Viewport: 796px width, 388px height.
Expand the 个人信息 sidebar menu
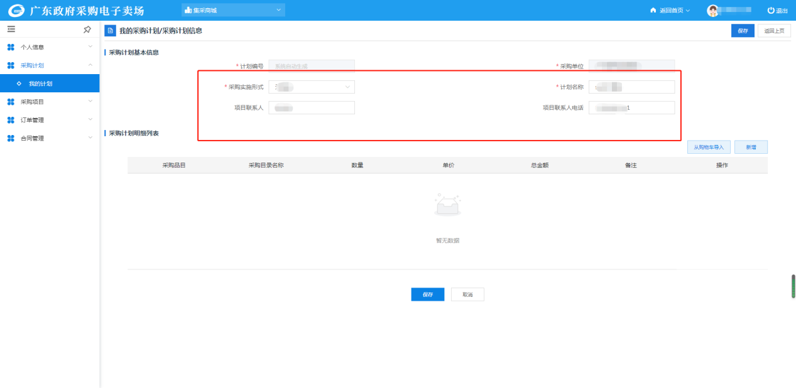click(50, 47)
